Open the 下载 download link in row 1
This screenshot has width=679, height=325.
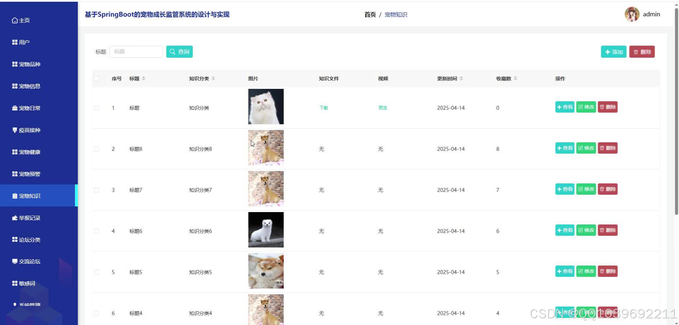pos(323,108)
